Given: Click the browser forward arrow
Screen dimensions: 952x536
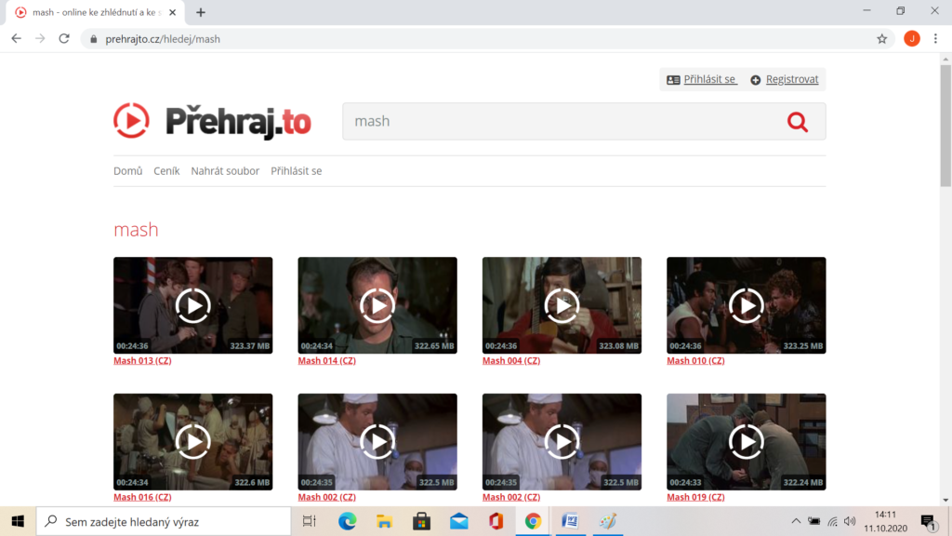Looking at the screenshot, I should point(40,39).
